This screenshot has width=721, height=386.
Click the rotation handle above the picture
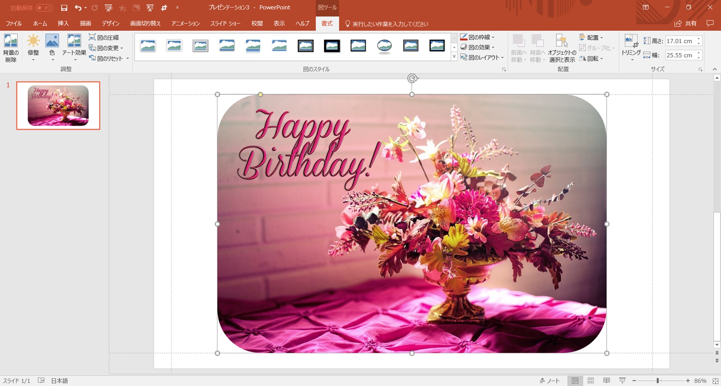[x=412, y=78]
